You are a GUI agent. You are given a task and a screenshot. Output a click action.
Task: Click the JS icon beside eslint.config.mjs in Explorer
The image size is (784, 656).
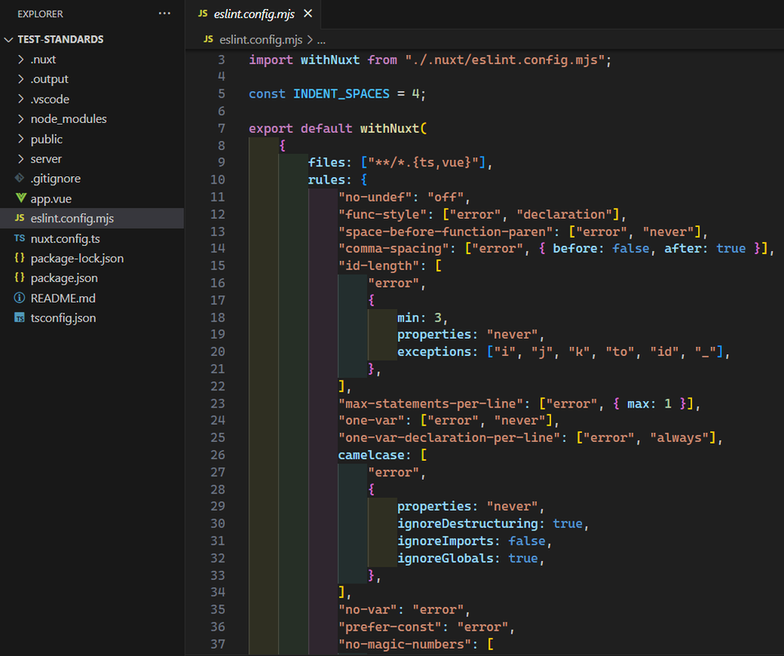(20, 218)
